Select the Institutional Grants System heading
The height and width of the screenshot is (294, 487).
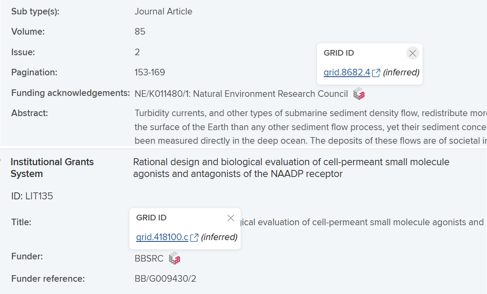click(52, 168)
